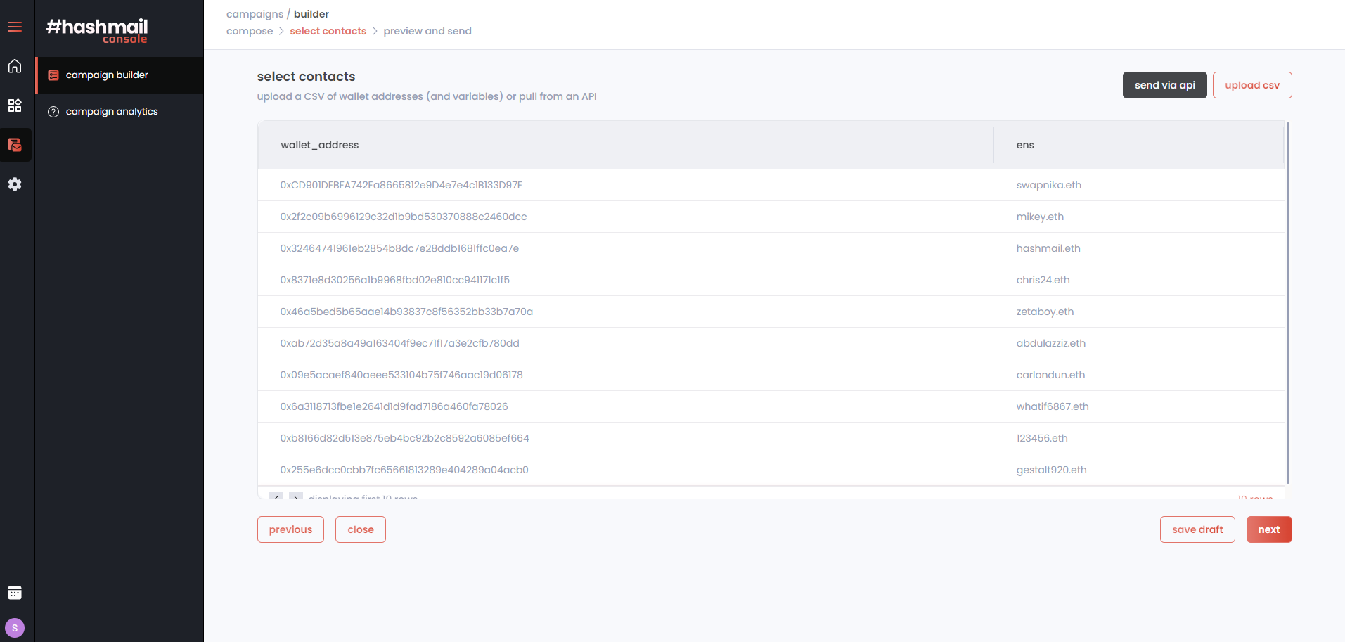Select the address starting 0x8371e8d30256
Screen dimensions: 1345x642
point(394,280)
